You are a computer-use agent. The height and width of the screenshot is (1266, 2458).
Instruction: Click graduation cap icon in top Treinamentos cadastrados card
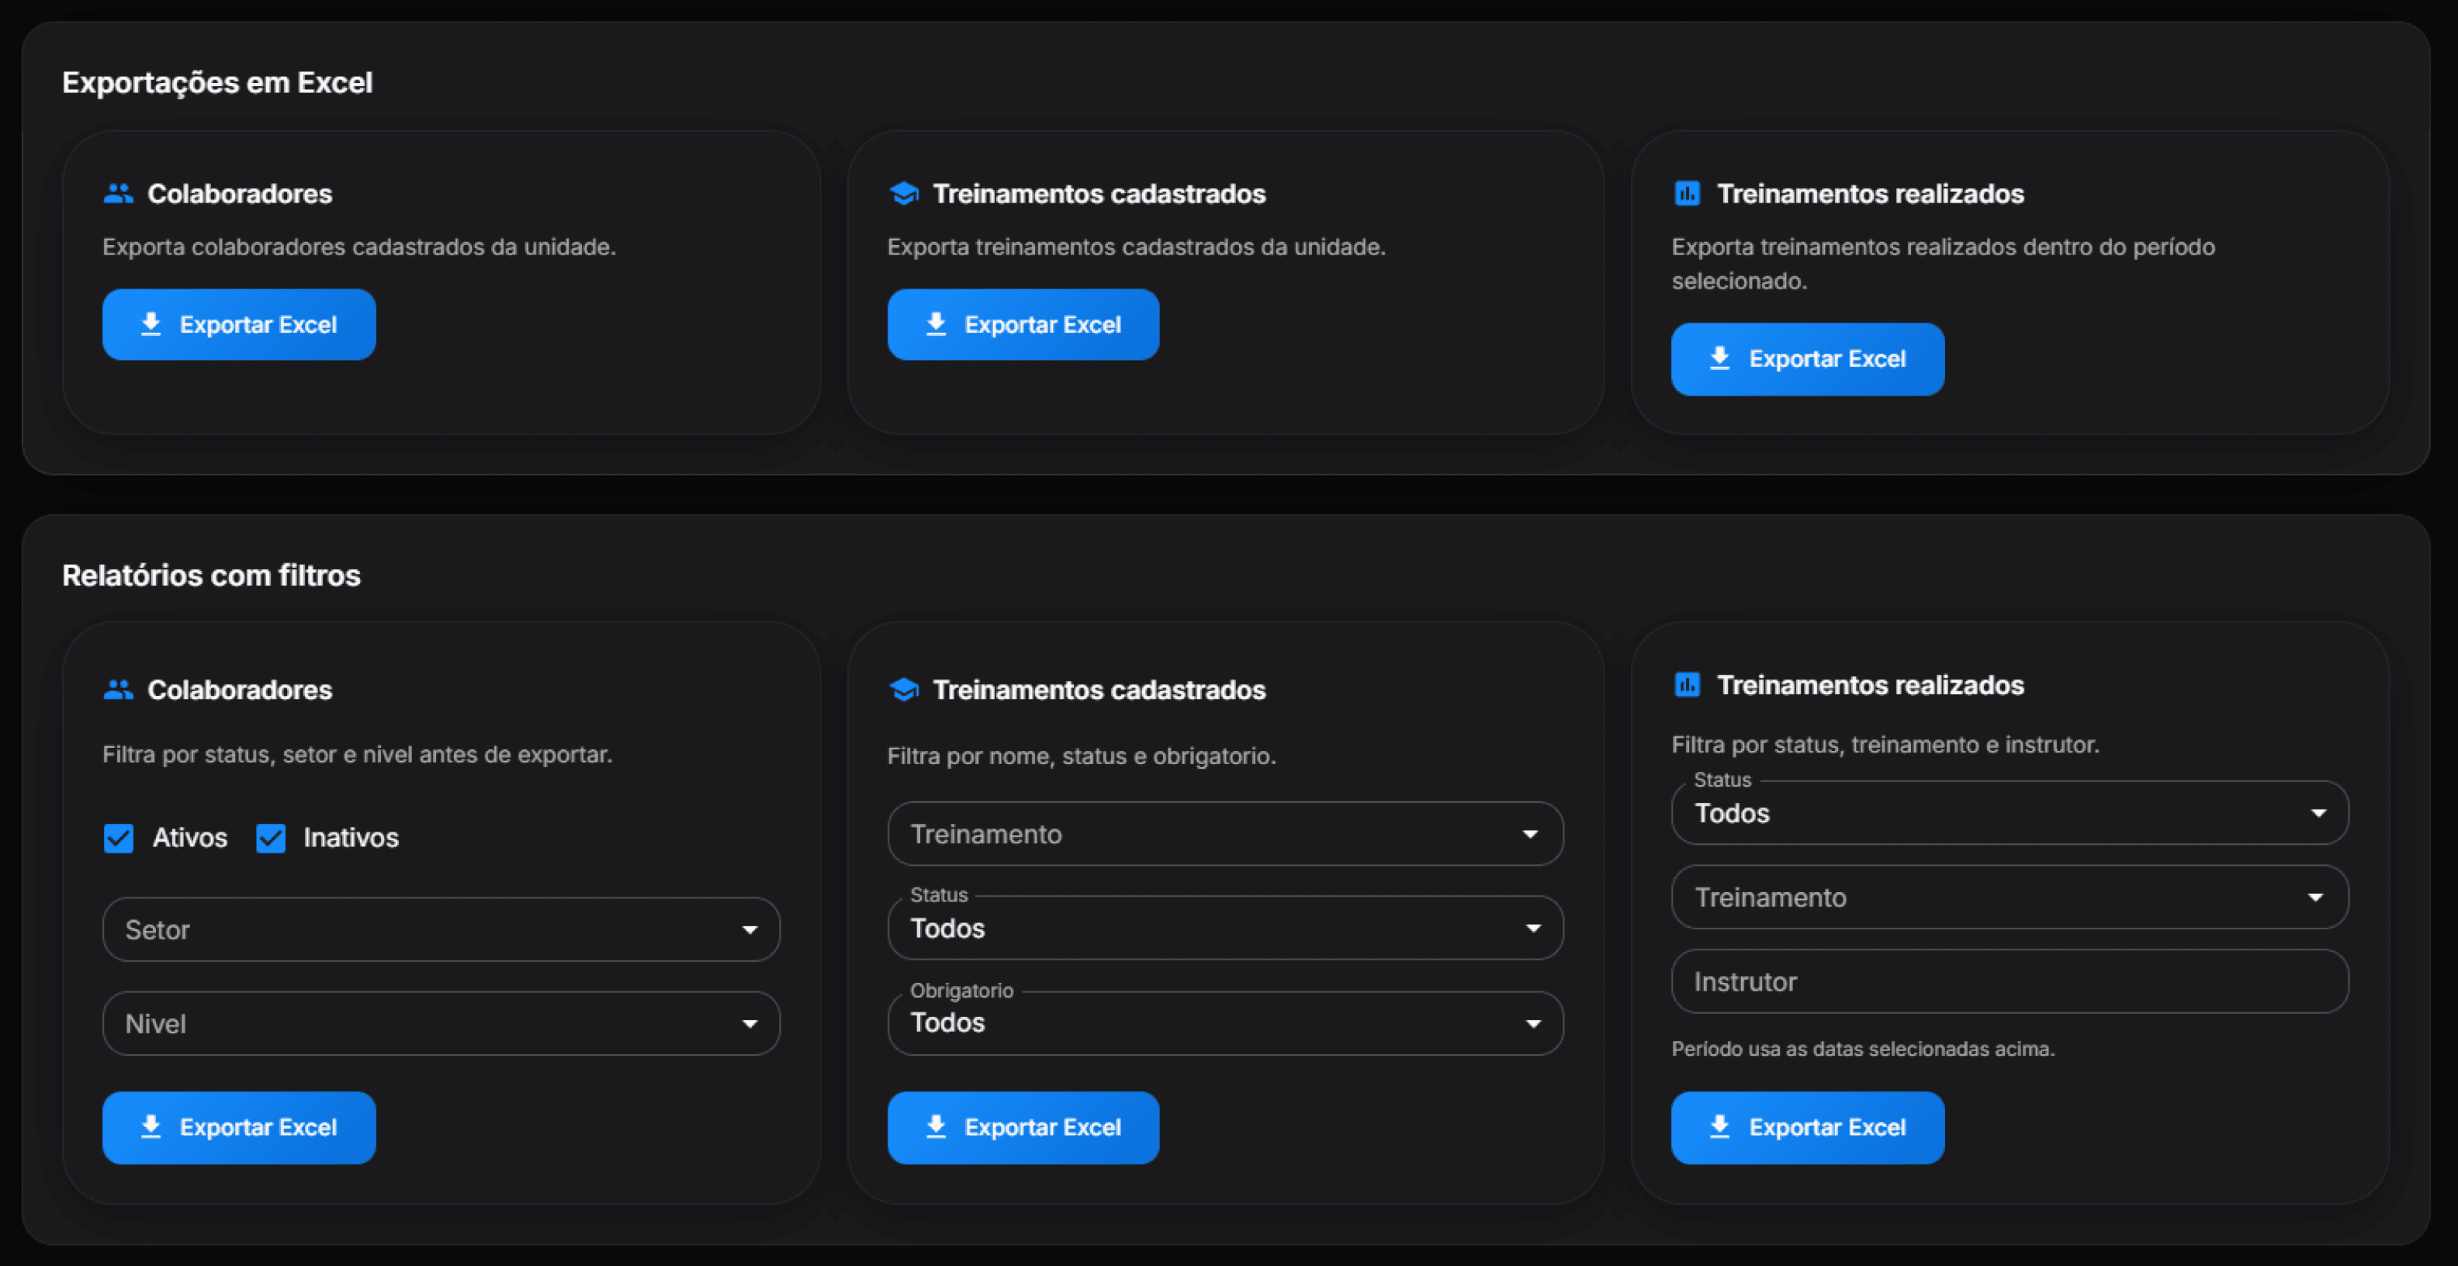[902, 194]
